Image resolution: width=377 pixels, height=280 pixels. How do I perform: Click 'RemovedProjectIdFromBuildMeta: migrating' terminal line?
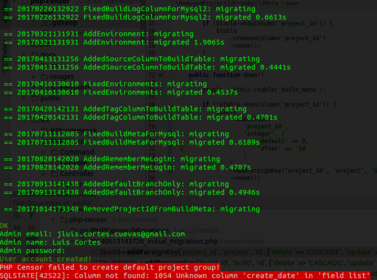[132, 209]
